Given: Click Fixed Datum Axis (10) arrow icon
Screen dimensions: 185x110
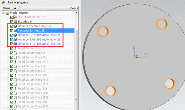Looking at the screenshot, I should [15, 75].
